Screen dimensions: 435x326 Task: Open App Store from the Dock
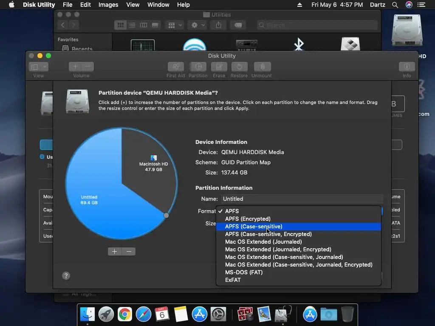tap(200, 315)
